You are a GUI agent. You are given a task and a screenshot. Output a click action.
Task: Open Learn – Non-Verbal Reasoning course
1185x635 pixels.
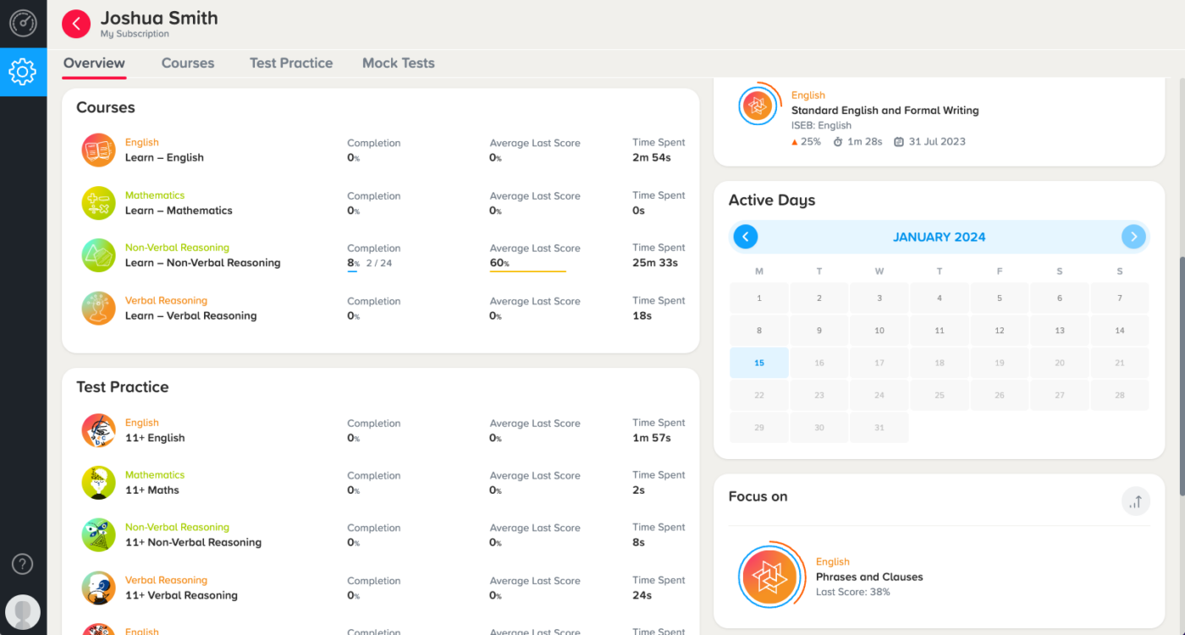(203, 263)
